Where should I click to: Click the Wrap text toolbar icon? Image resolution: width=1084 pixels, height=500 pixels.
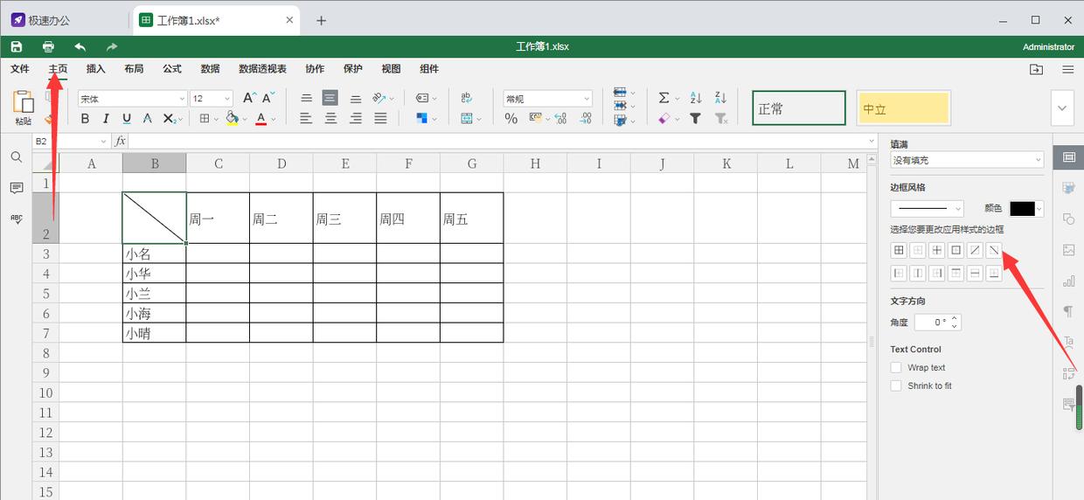click(x=467, y=99)
